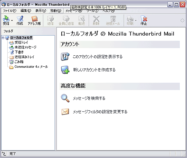The image size is (187, 158).
Task: Open 新しいアカウントを作成する link
Action: click(94, 70)
